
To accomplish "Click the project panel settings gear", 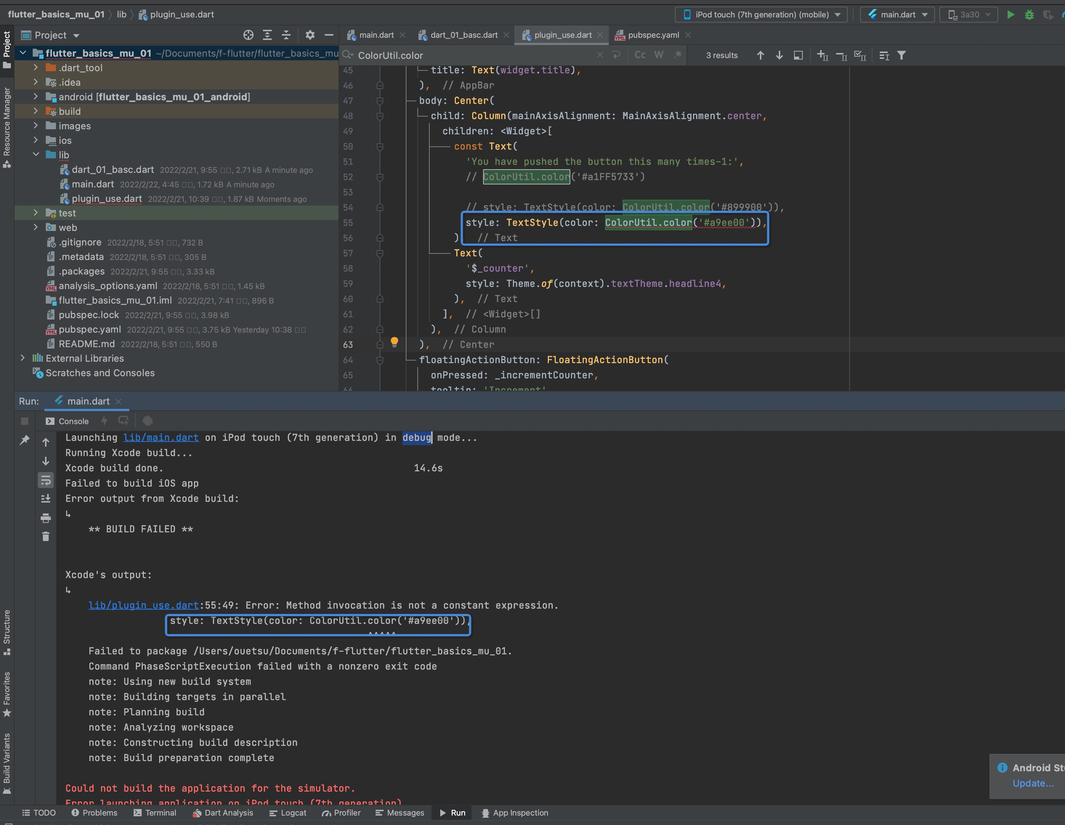I will 309,35.
